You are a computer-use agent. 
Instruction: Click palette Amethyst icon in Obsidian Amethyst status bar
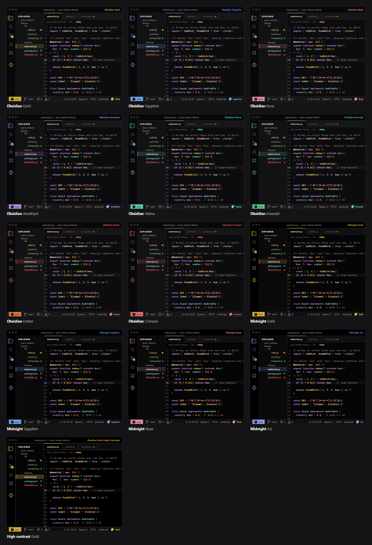108,207
